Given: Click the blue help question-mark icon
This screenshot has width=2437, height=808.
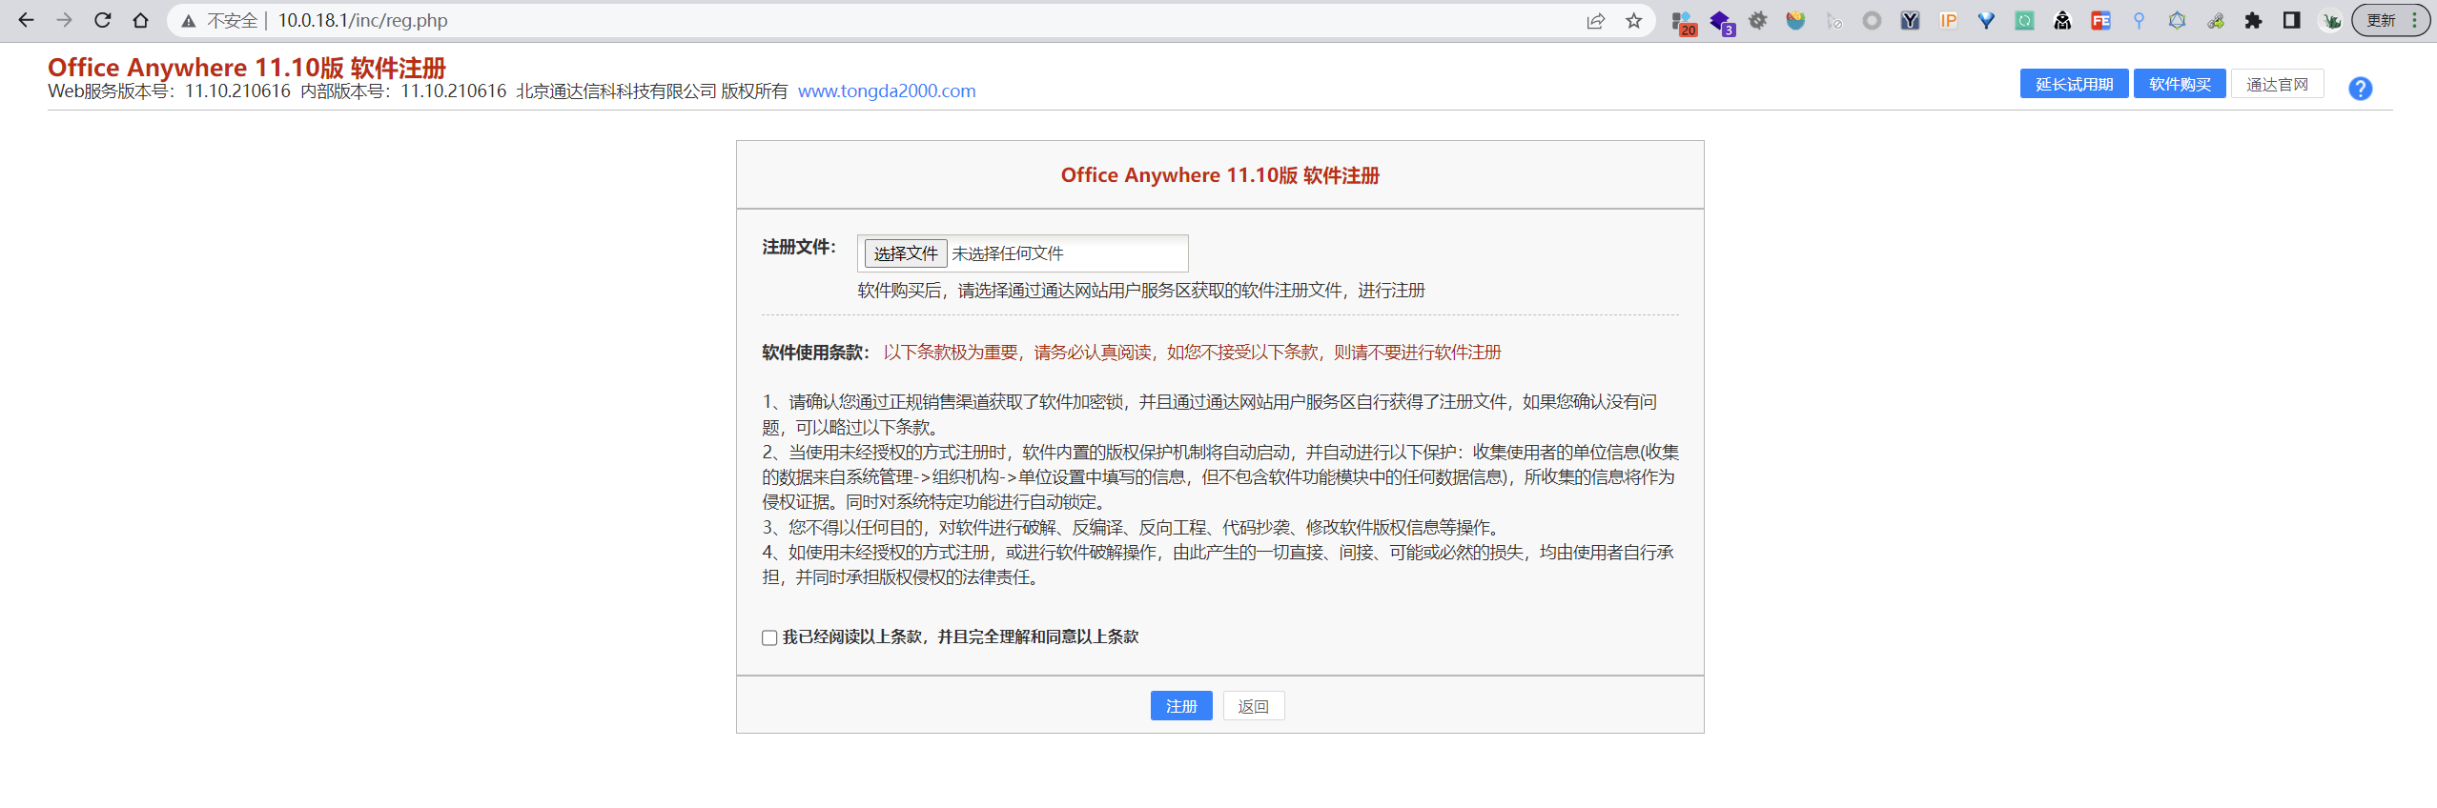Looking at the screenshot, I should 2360,89.
